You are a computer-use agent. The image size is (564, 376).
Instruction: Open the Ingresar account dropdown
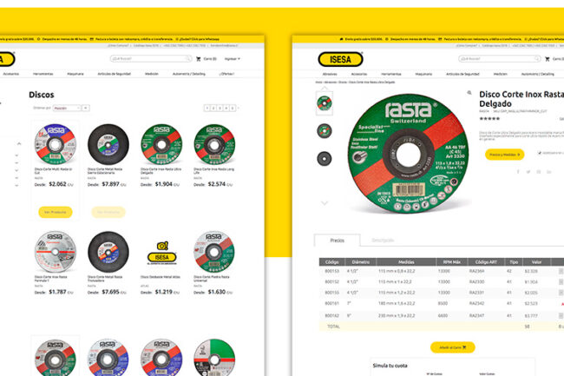(x=232, y=59)
